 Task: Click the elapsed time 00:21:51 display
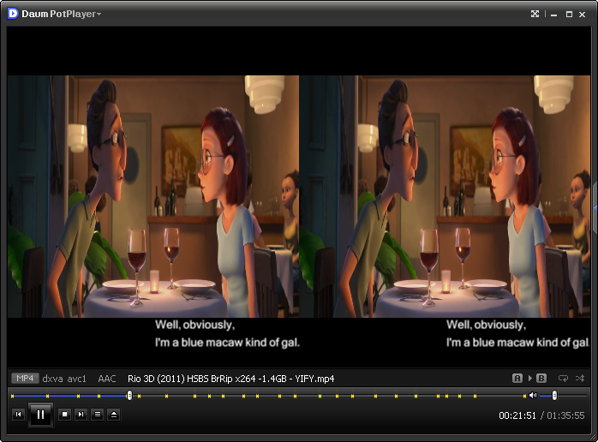(517, 415)
